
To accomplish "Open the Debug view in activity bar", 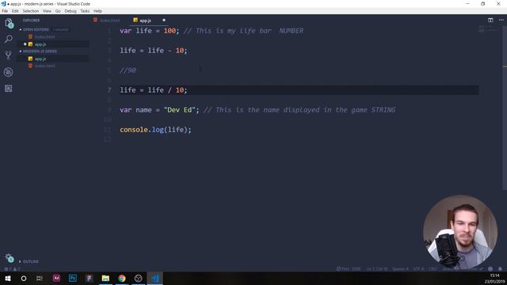I will tap(9, 72).
